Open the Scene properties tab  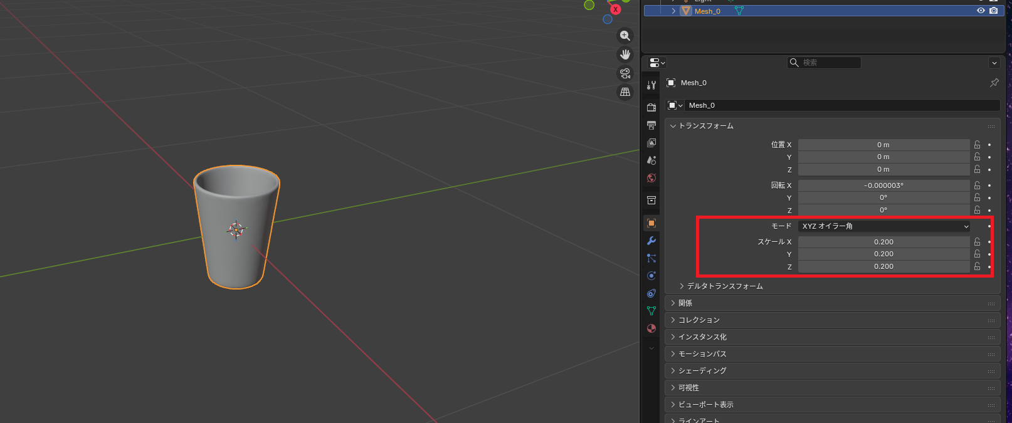point(651,160)
